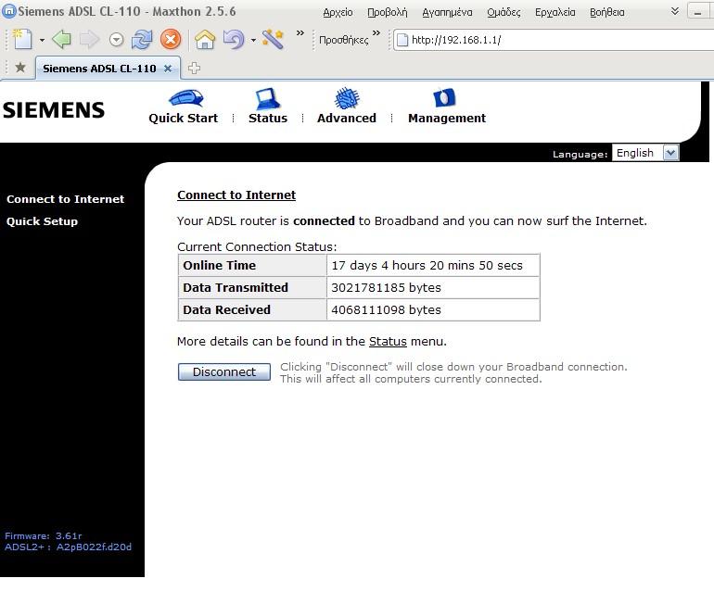Click the Connect to Internet heading
Screen dimensions: 714x591
coord(236,195)
